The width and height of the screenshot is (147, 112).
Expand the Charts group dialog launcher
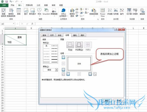point(98,19)
